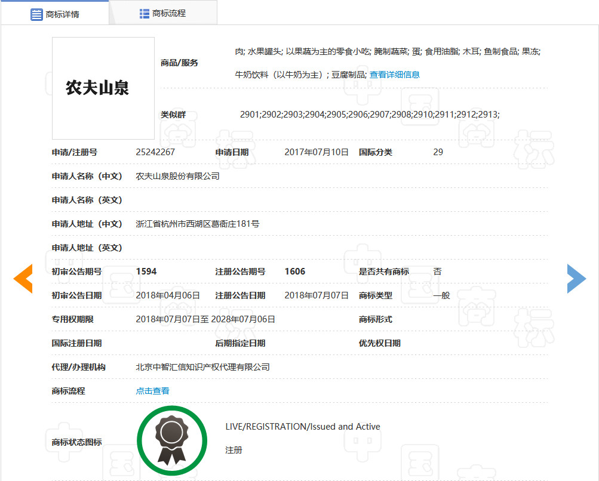Click the green registered status badge icon
Viewport: 599px width, 481px height.
(172, 440)
